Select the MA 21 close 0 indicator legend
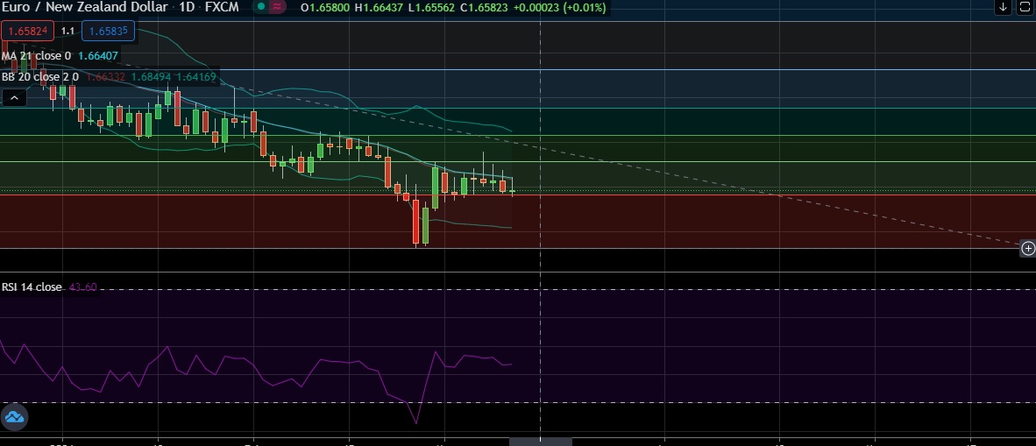Viewport: 1036px width, 446px height. point(36,56)
